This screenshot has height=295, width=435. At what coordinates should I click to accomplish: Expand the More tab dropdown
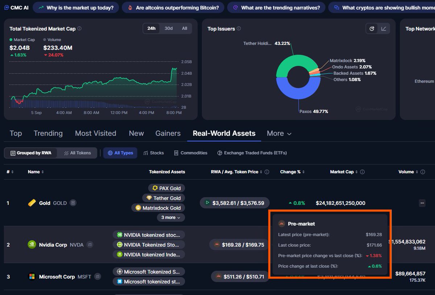[x=279, y=134]
